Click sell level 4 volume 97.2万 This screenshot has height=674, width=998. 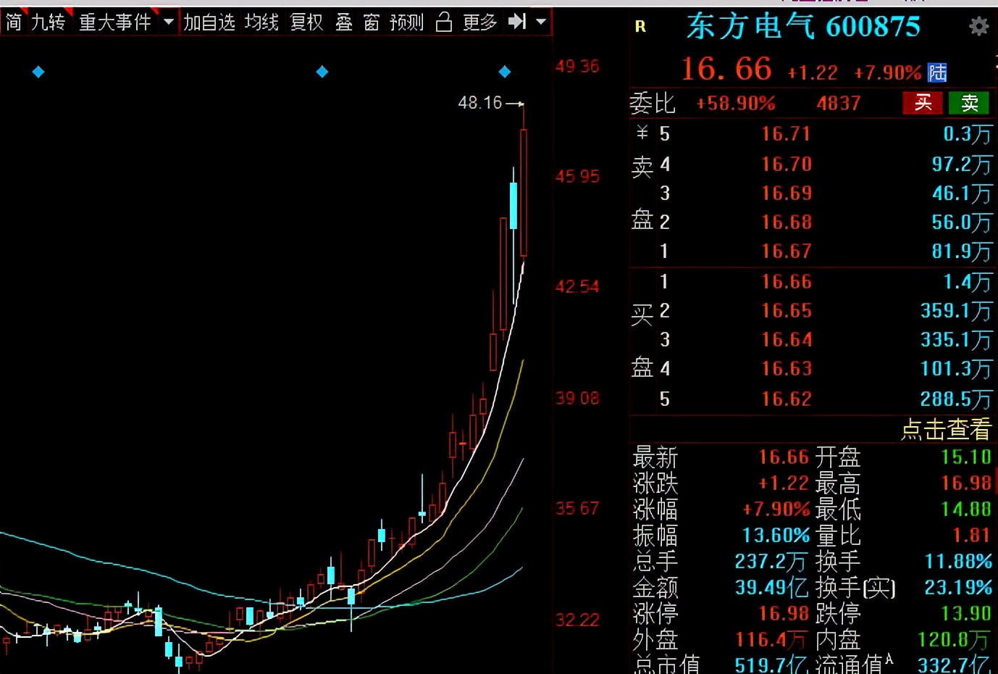pyautogui.click(x=961, y=165)
